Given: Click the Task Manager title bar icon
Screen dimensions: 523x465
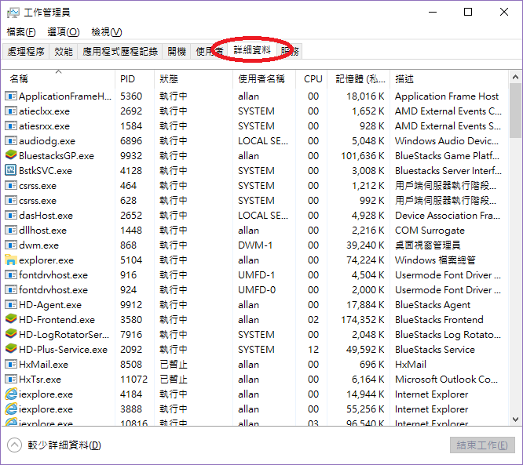Looking at the screenshot, I should [x=13, y=13].
